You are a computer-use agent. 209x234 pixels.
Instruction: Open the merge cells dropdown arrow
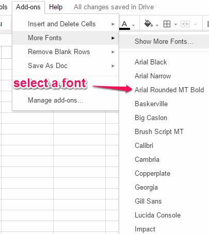(195, 24)
